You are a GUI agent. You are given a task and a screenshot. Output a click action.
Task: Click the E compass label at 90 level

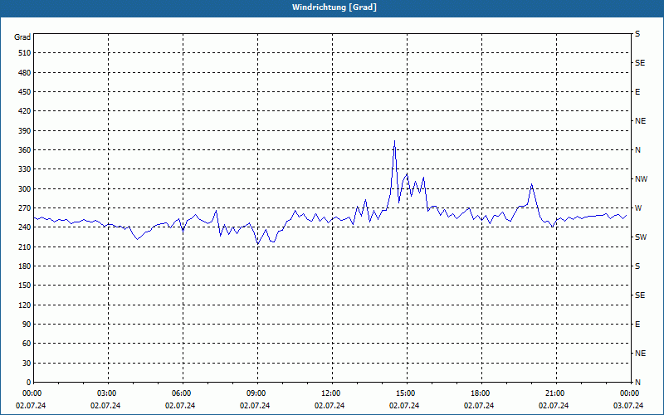click(637, 325)
